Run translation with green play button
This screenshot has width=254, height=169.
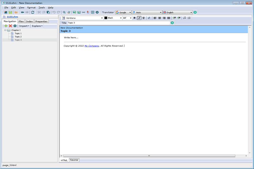(x=195, y=12)
